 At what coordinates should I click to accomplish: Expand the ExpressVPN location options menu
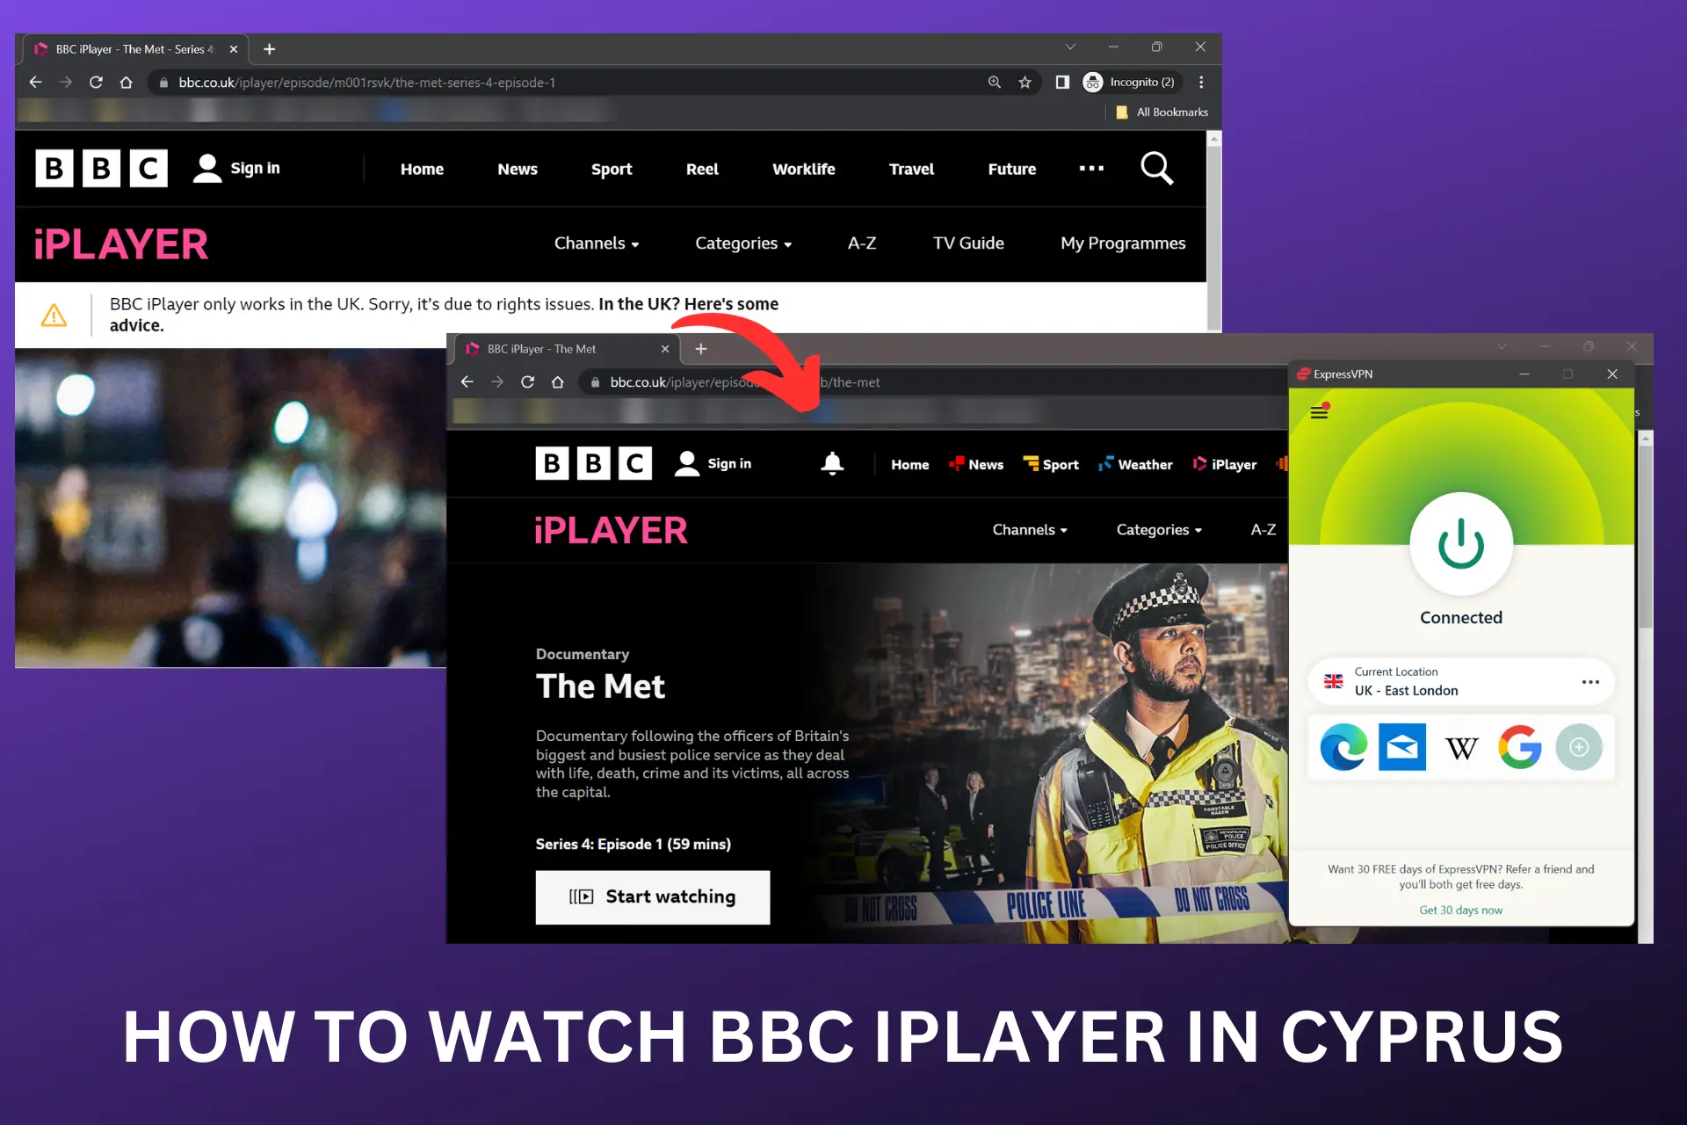[1589, 682]
